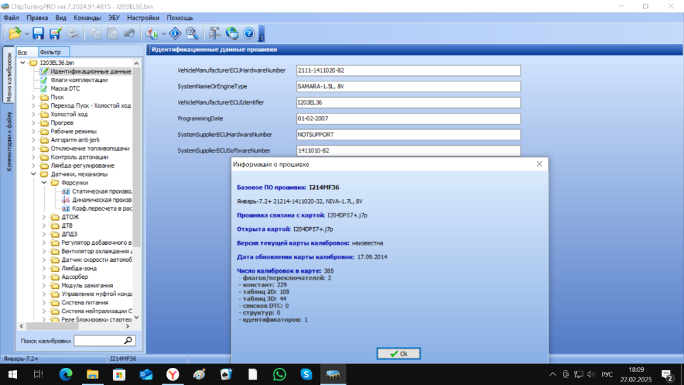Click Ok button in info dialog

(x=398, y=354)
